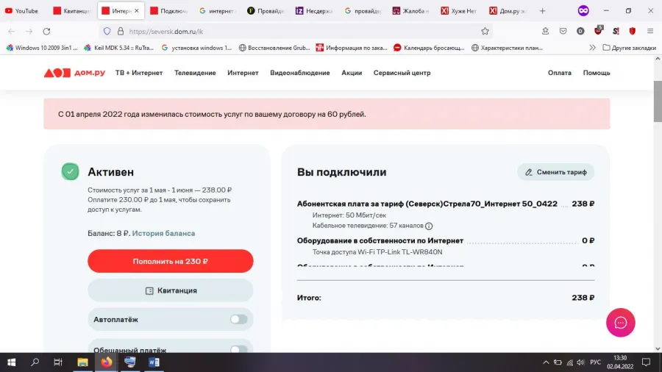
Task: Go to Акции page
Action: click(x=352, y=73)
